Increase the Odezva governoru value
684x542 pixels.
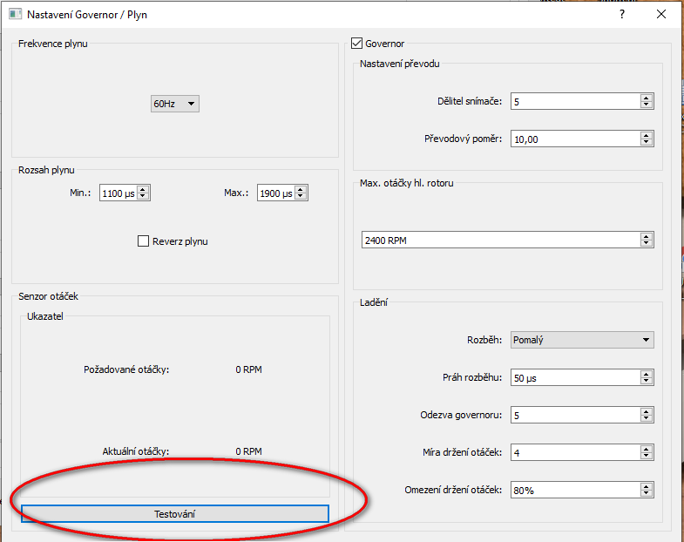[646, 411]
